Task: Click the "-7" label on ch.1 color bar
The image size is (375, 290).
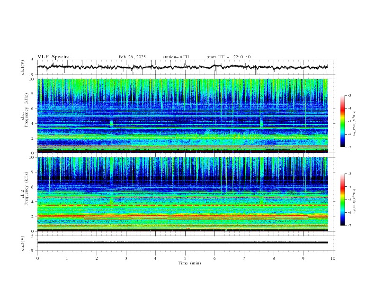Action: click(x=349, y=147)
